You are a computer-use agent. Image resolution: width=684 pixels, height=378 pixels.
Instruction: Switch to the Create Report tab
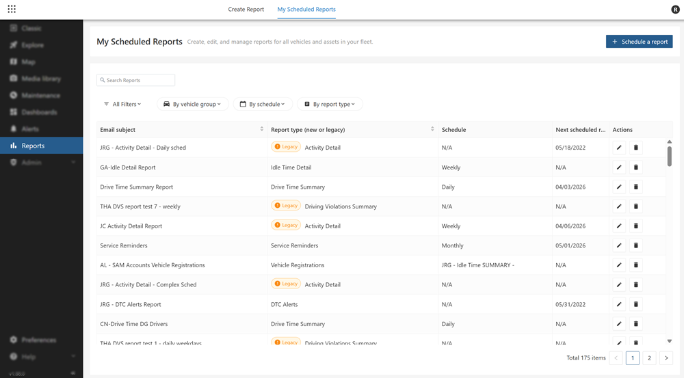[246, 9]
